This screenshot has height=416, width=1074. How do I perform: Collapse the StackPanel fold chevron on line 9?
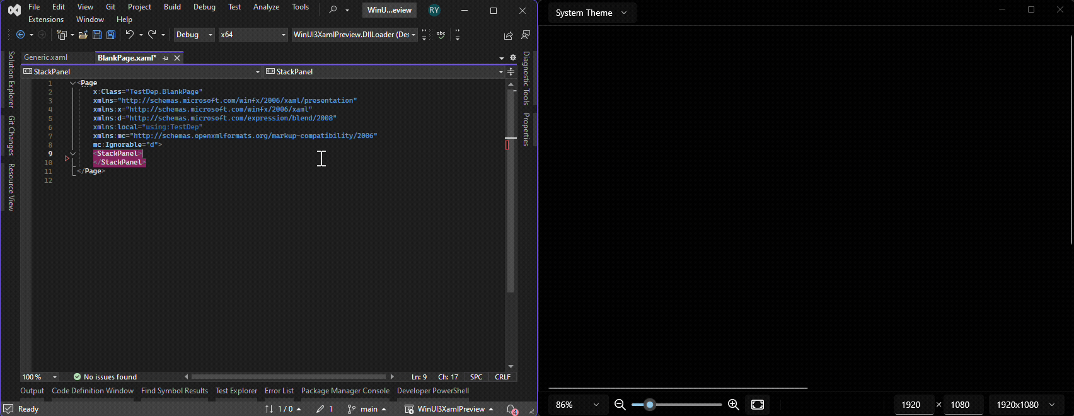click(72, 154)
